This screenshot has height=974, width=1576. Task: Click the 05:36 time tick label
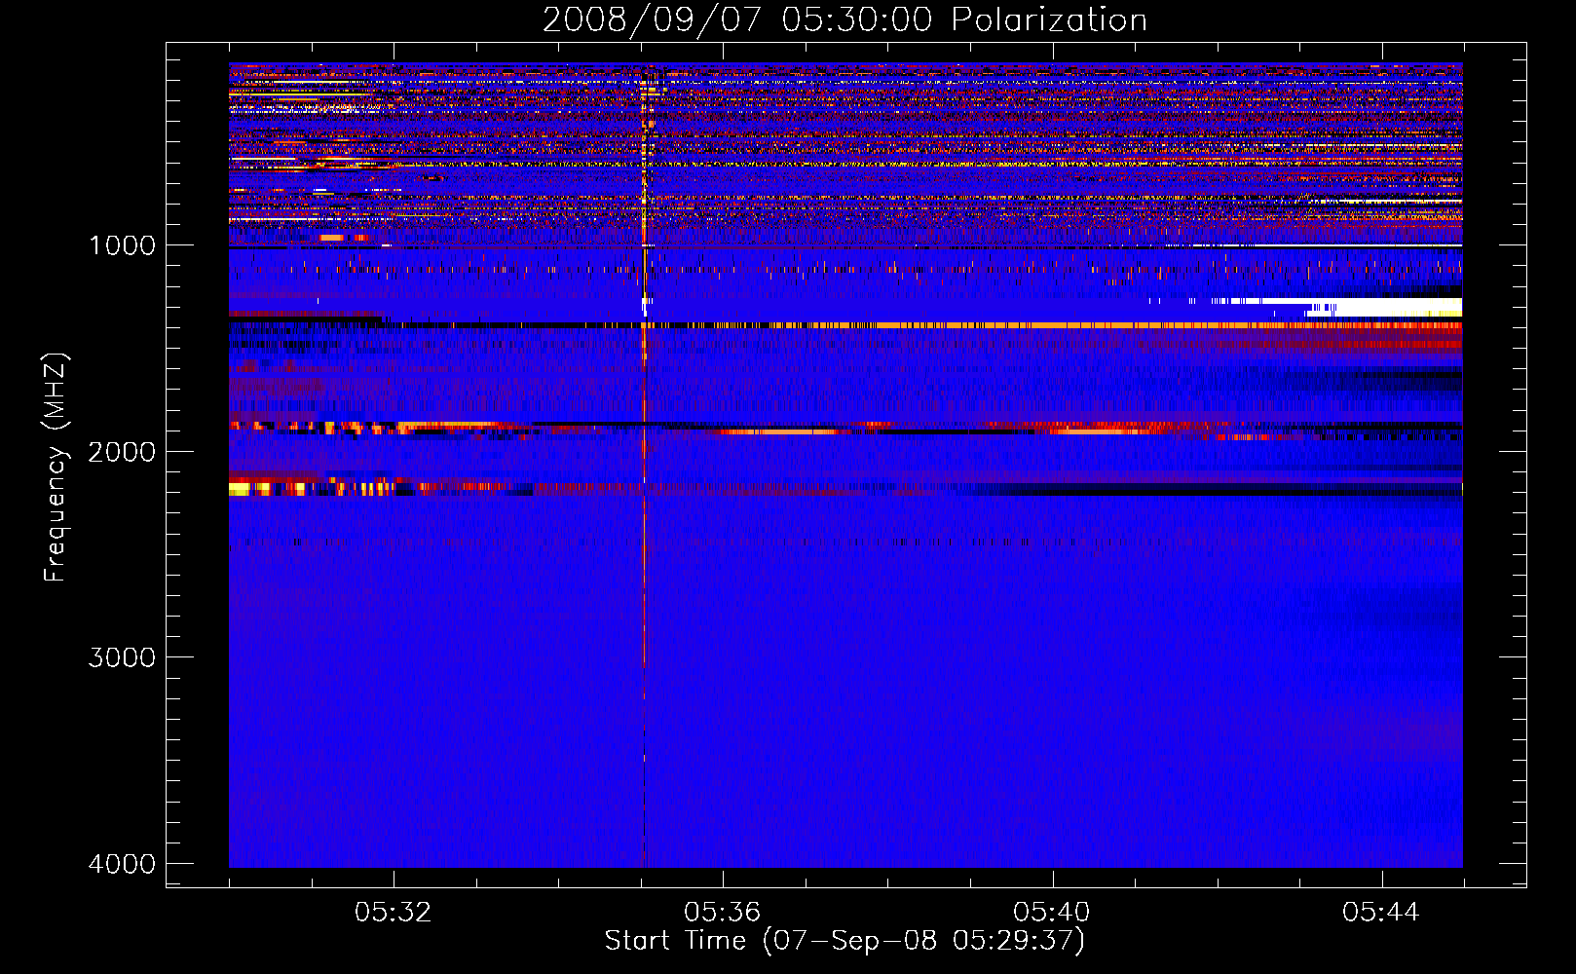point(722,913)
